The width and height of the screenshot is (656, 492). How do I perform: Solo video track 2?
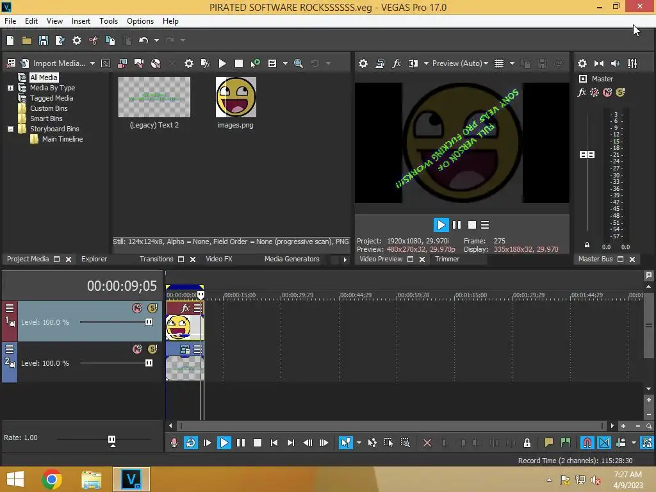click(152, 349)
